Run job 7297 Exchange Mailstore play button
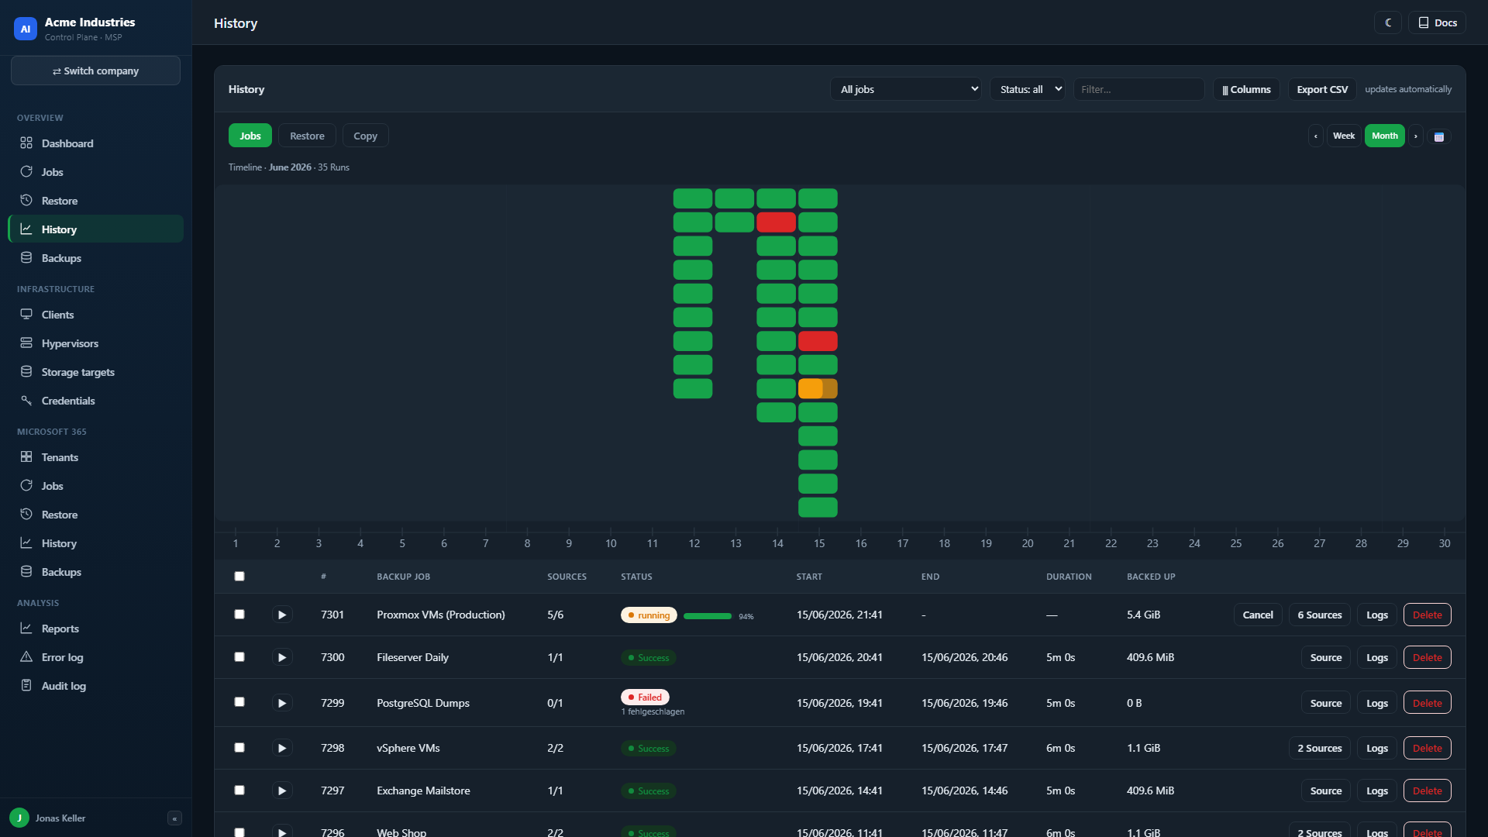Screen dimensions: 1488x837 pos(282,790)
